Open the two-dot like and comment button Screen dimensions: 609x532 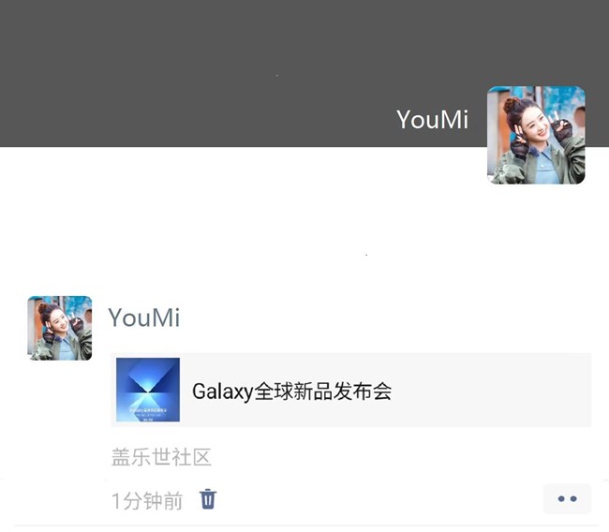point(567,498)
